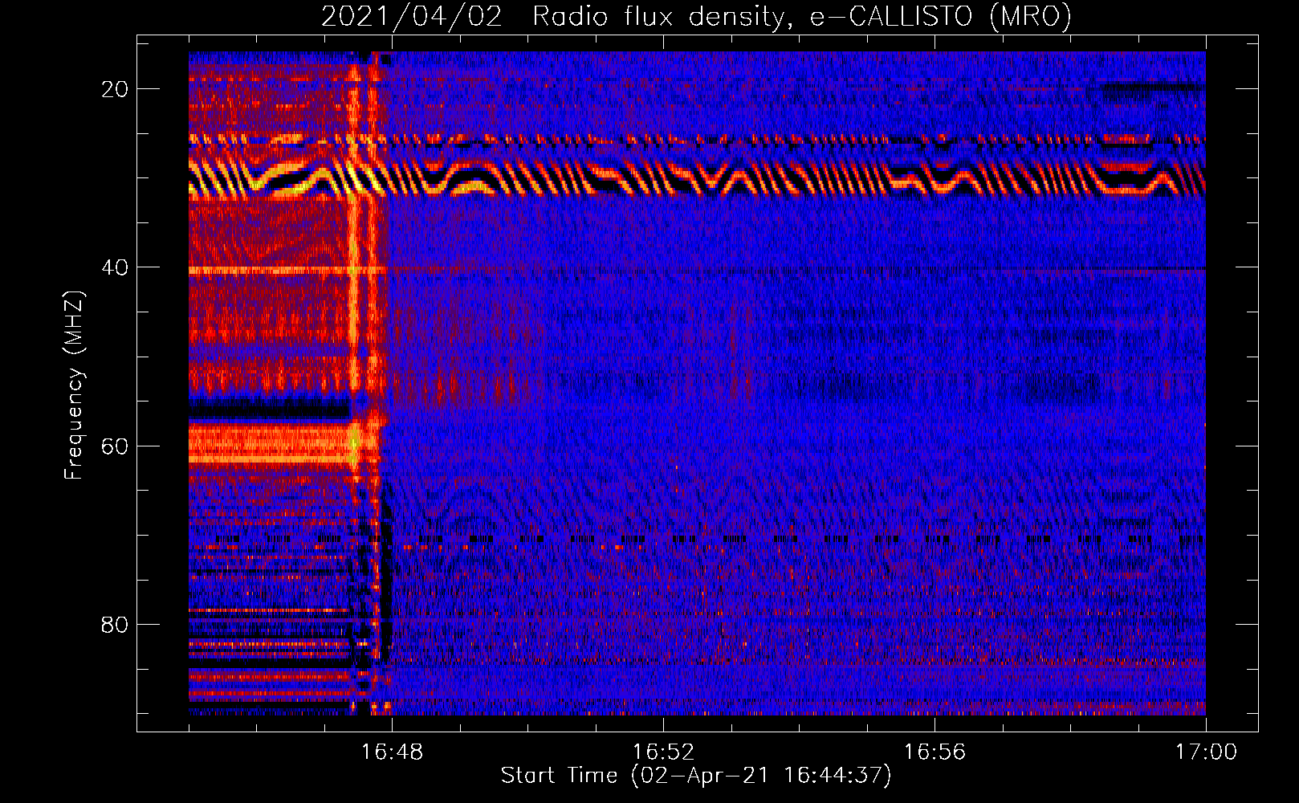Viewport: 1299px width, 803px height.
Task: Click the 'Frequency (MHZ)' axis label
Action: 74,385
